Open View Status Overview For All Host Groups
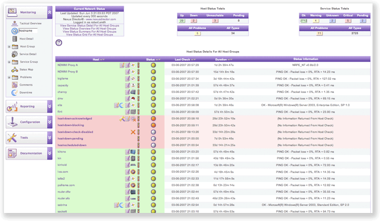The width and height of the screenshot is (380, 221). click(89, 29)
